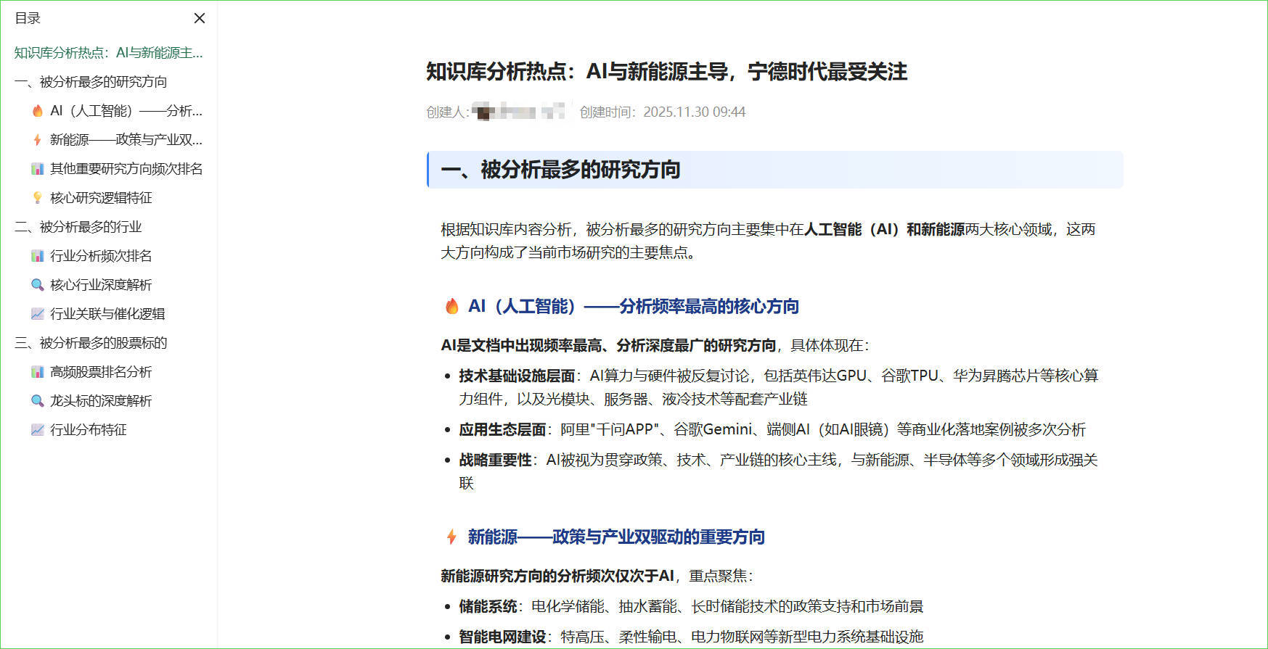Click magnifier icon beside 核心行业深度解析
This screenshot has height=649, width=1268.
[38, 285]
